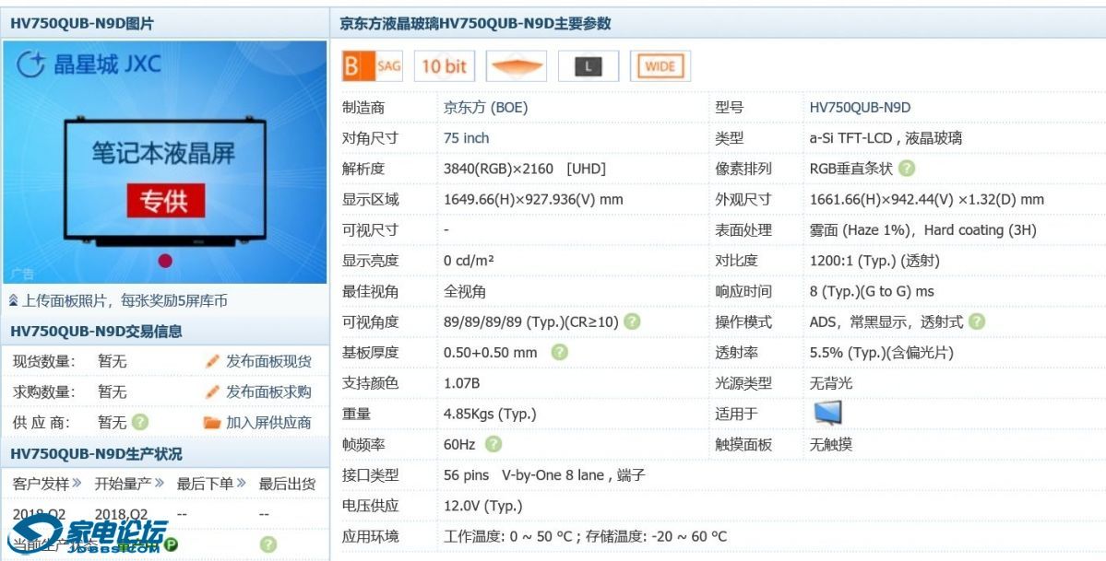Click the red carousel dot on advertisement

tap(165, 261)
